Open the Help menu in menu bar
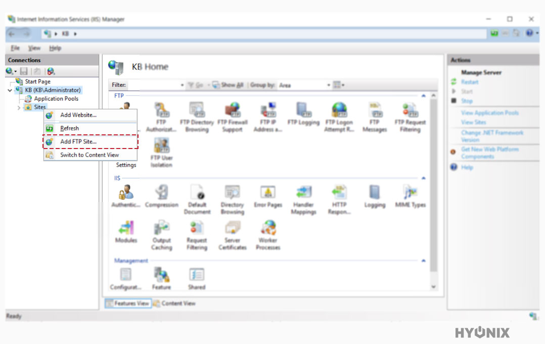 tap(55, 48)
